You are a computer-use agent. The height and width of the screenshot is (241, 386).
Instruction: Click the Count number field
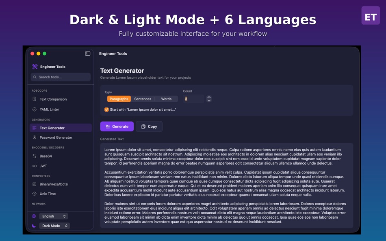coord(193,99)
